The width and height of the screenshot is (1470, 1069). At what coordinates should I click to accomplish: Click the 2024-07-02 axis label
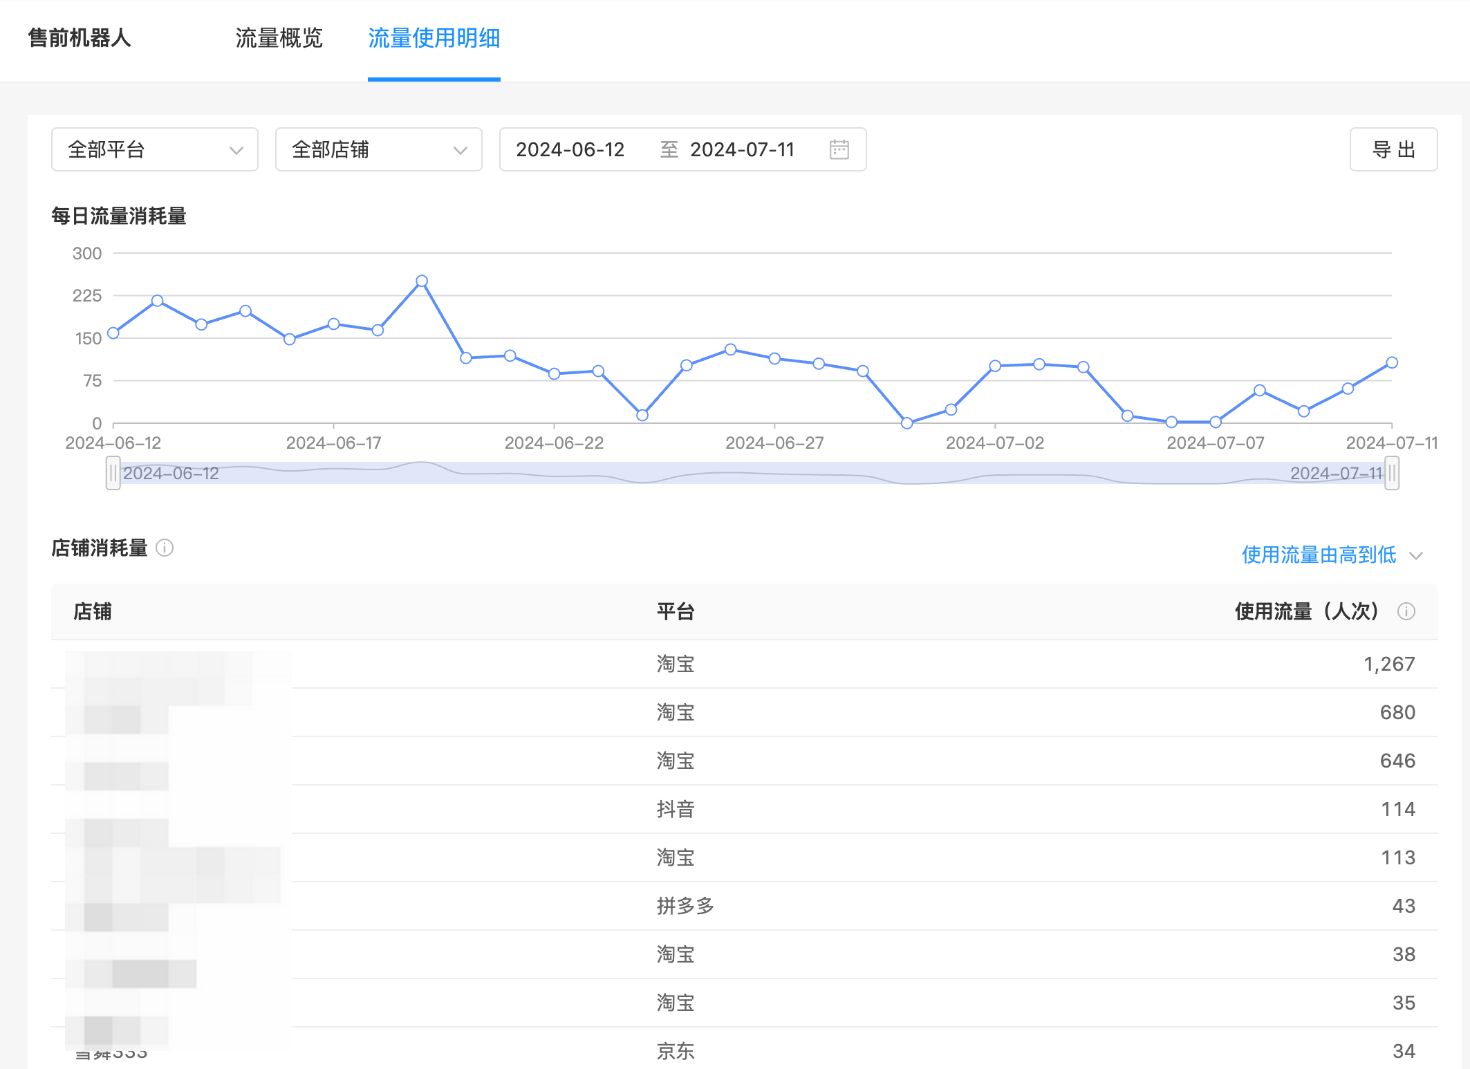[995, 443]
